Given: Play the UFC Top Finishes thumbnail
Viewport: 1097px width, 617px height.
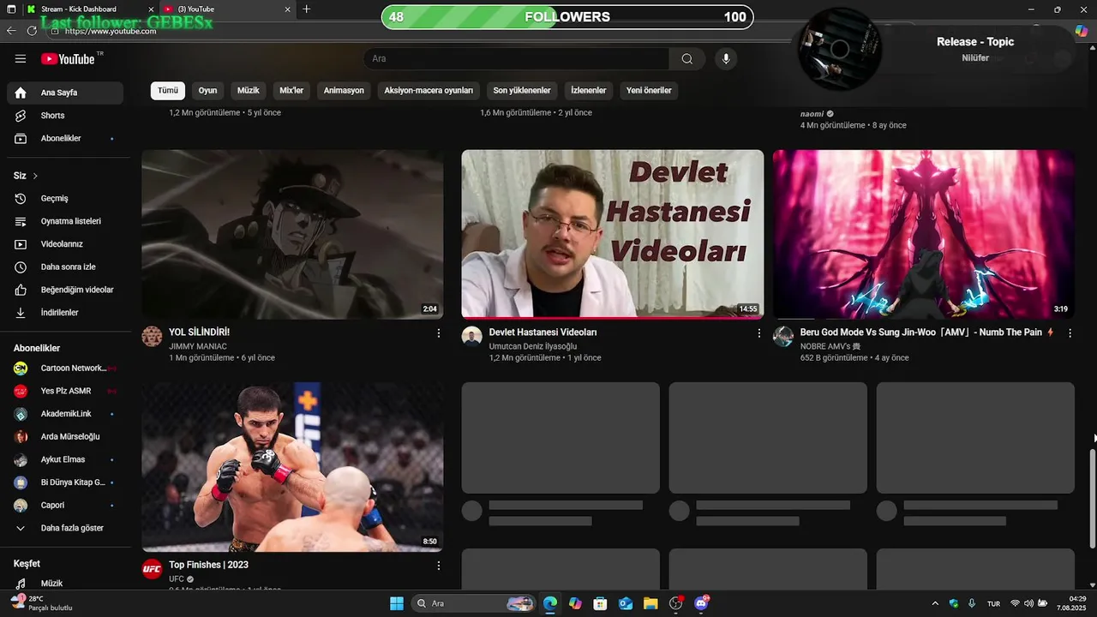Looking at the screenshot, I should click(x=292, y=467).
